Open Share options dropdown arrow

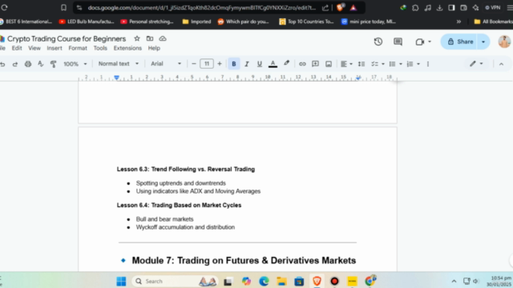(483, 42)
